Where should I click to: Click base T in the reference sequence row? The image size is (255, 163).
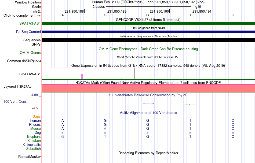[x=190, y=15]
